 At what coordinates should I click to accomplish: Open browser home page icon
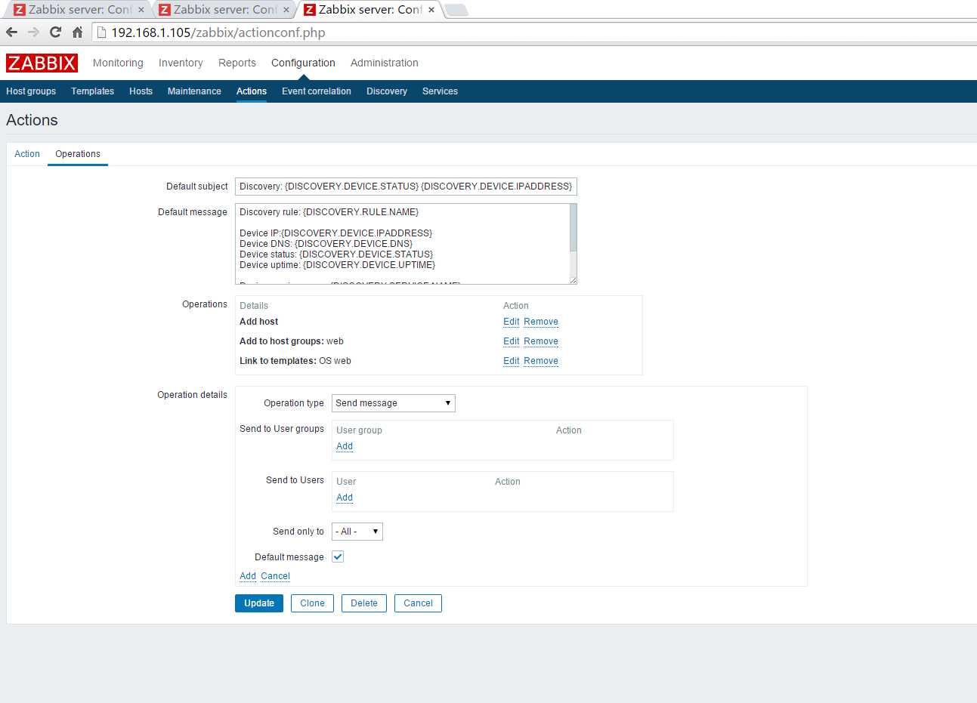77,32
